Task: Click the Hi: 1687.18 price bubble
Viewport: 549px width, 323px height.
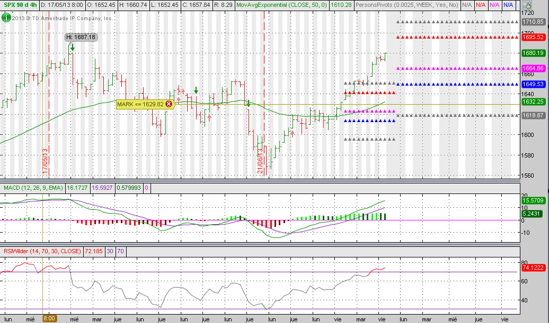Action: click(81, 37)
